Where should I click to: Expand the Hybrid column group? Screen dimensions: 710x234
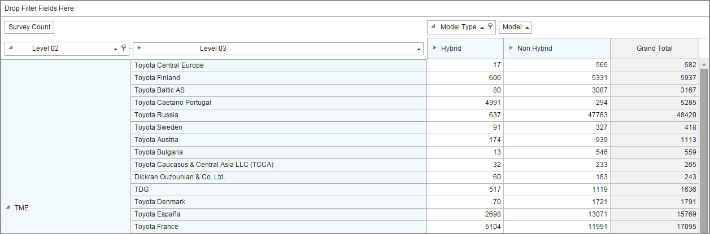[434, 48]
